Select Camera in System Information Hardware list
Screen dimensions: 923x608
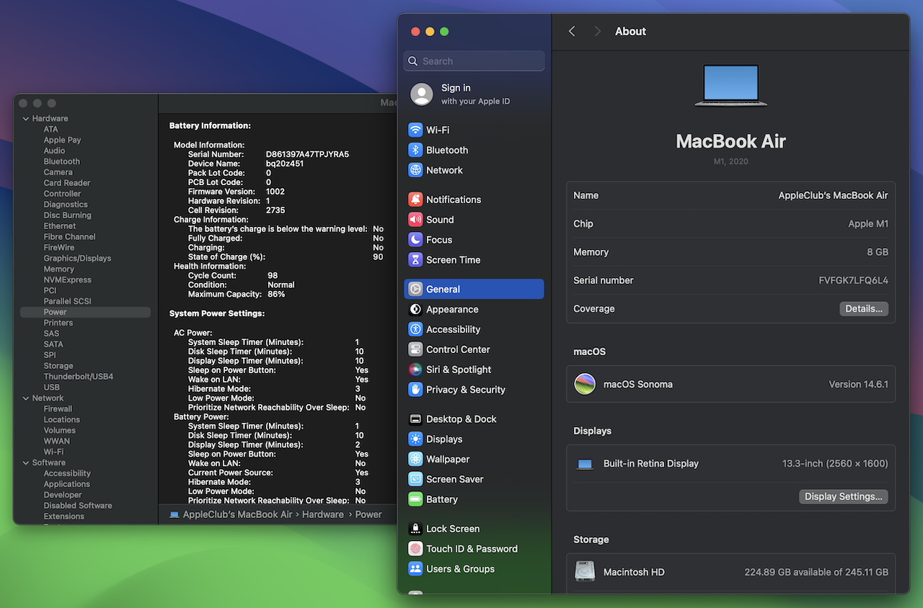(x=58, y=173)
